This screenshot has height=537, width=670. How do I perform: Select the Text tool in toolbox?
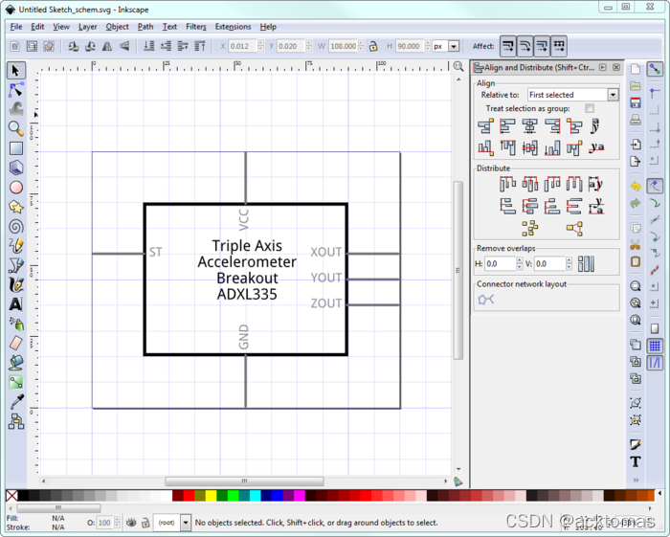(16, 304)
